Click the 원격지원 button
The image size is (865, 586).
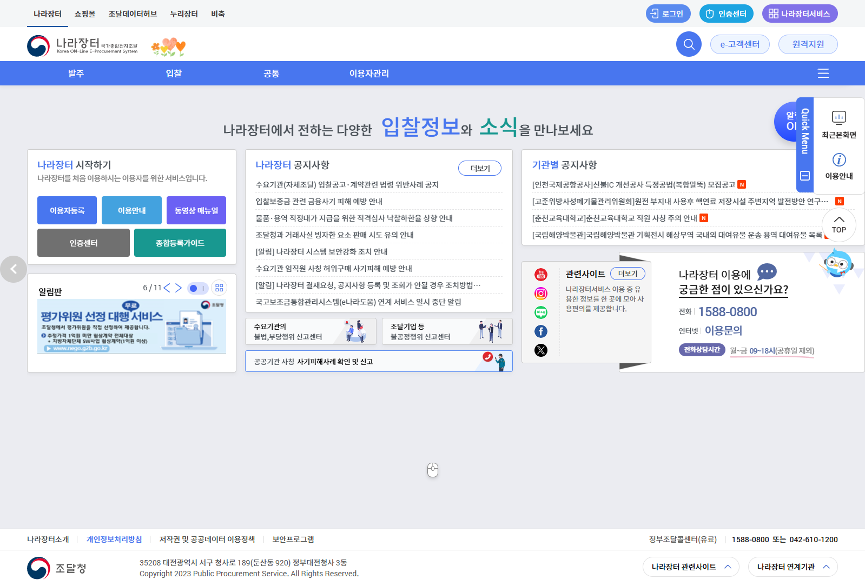click(808, 44)
